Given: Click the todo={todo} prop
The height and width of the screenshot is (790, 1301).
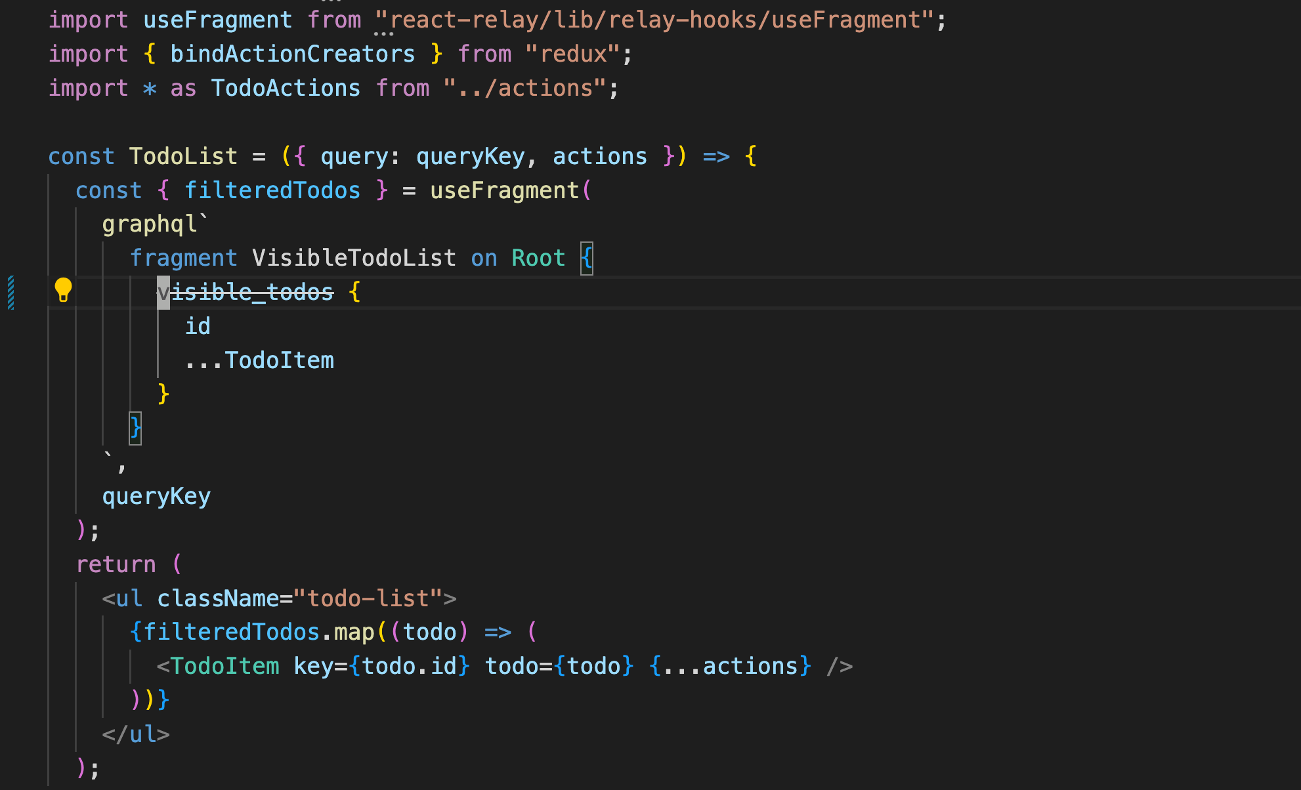Looking at the screenshot, I should tap(559, 667).
